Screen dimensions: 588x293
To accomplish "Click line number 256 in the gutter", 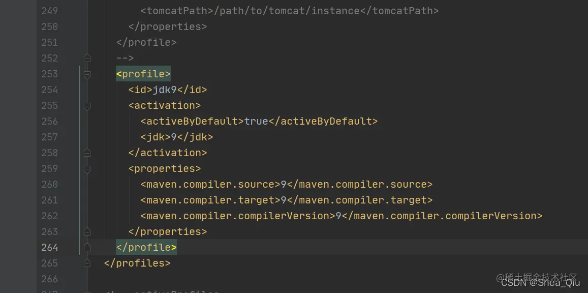I will 49,122.
